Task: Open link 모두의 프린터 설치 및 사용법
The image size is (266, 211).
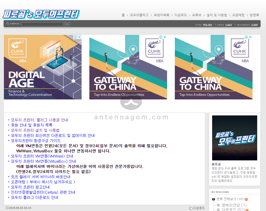Action: click(x=35, y=130)
